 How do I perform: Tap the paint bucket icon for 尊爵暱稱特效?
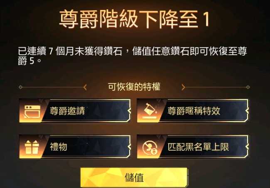150,111
